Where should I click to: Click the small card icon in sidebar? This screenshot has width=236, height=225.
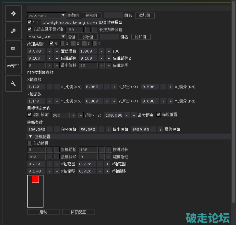pyautogui.click(x=14, y=48)
